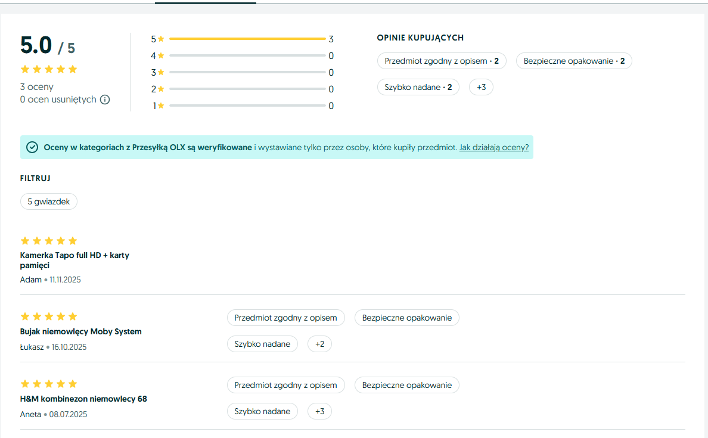The width and height of the screenshot is (708, 438).
Task: Select 'Szybko nadane • 2' summary chip
Action: (418, 88)
